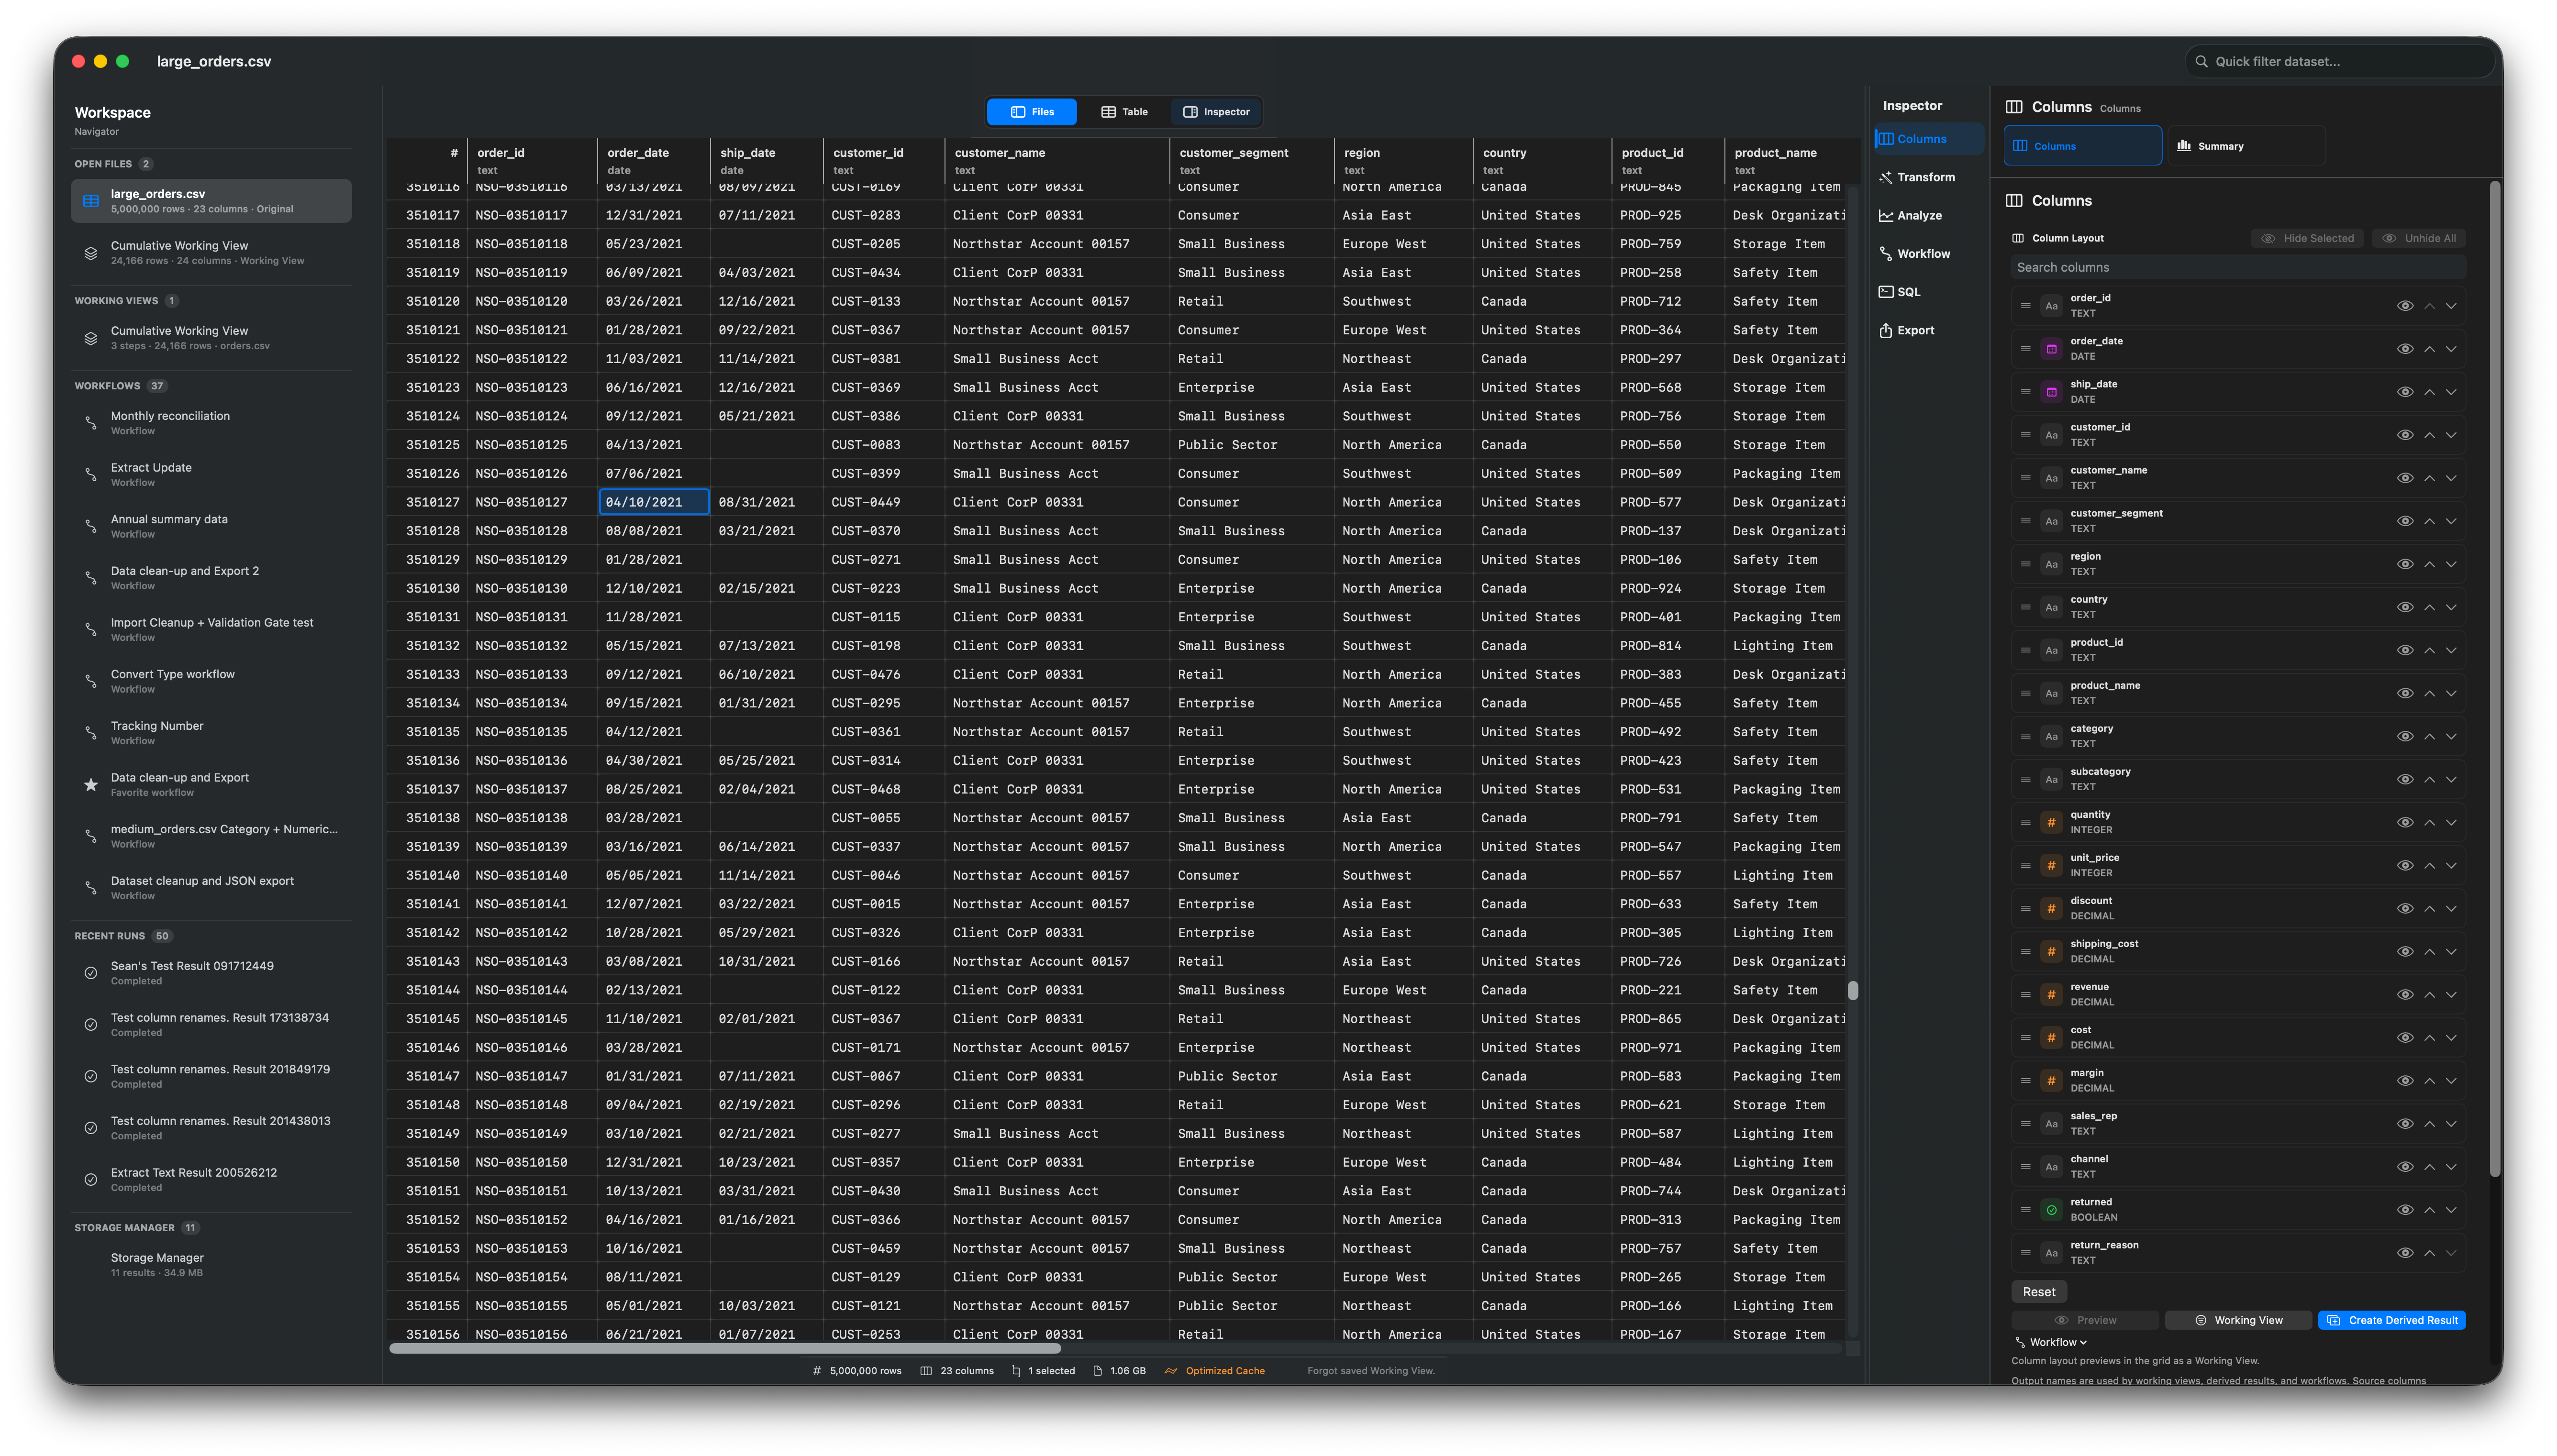Screen dimensions: 2557x1456
Task: Click the grid horizontal scrollbar thumb
Action: pyautogui.click(x=724, y=1348)
